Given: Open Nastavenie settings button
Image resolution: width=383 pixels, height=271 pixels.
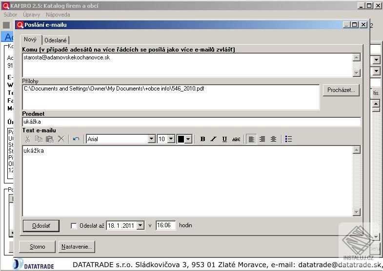Looking at the screenshot, I should (x=77, y=247).
